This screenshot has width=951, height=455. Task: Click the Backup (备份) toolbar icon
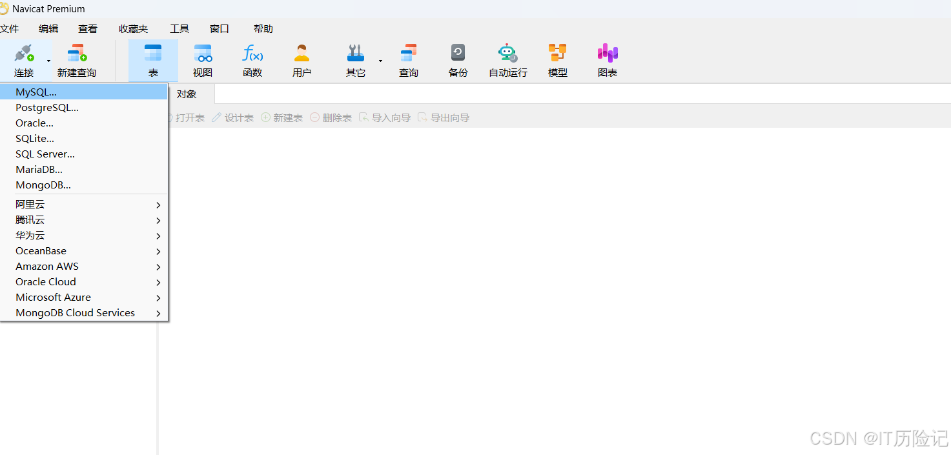458,53
